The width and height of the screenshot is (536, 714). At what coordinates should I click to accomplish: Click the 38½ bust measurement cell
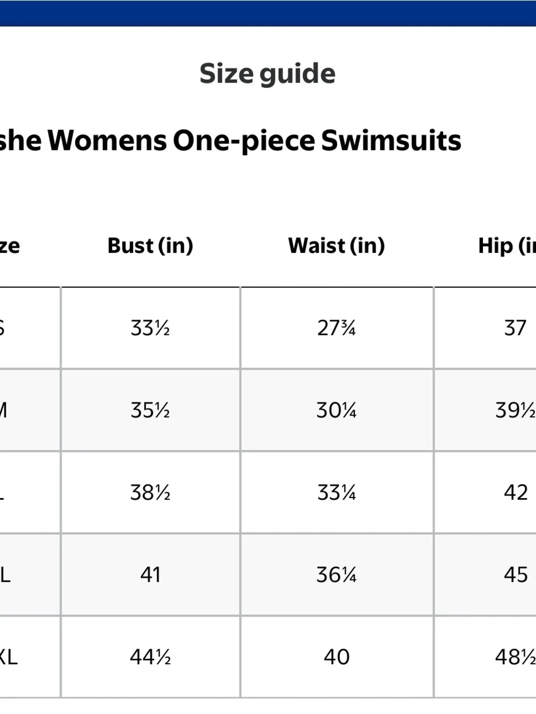coord(151,492)
